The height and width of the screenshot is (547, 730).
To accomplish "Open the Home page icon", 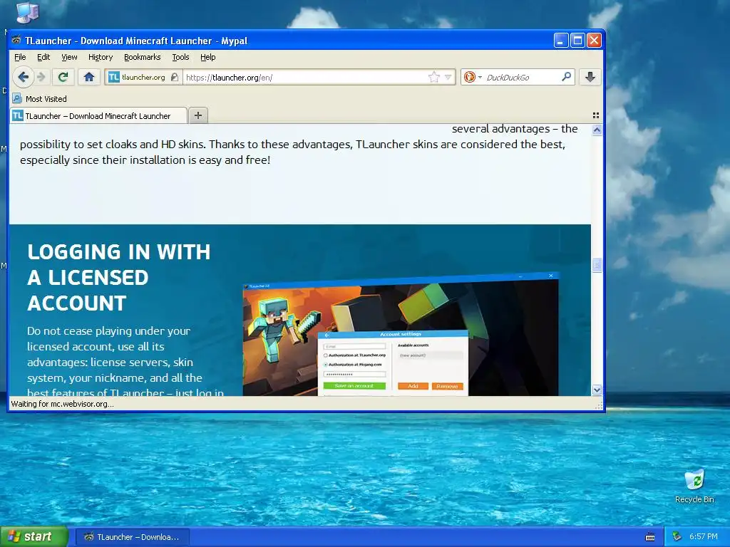I will tap(89, 77).
